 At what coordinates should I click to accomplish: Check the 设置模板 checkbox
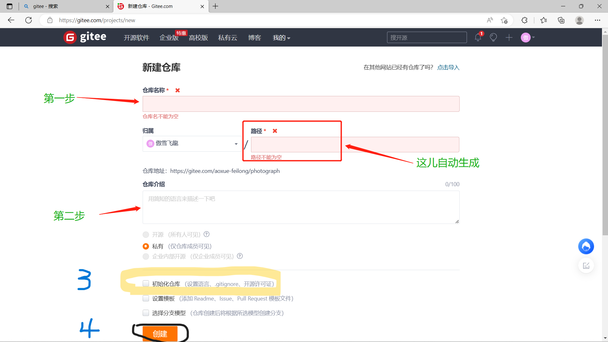pyautogui.click(x=146, y=298)
